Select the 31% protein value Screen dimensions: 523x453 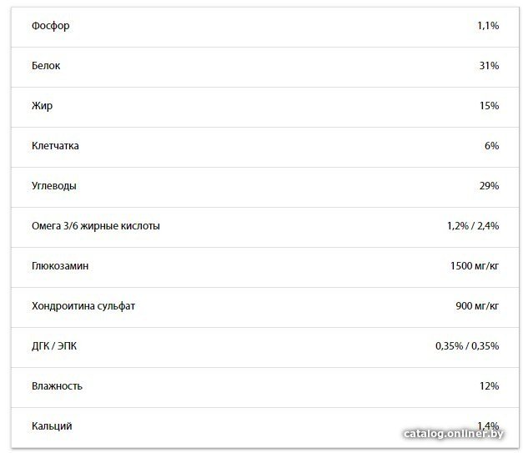(x=489, y=66)
